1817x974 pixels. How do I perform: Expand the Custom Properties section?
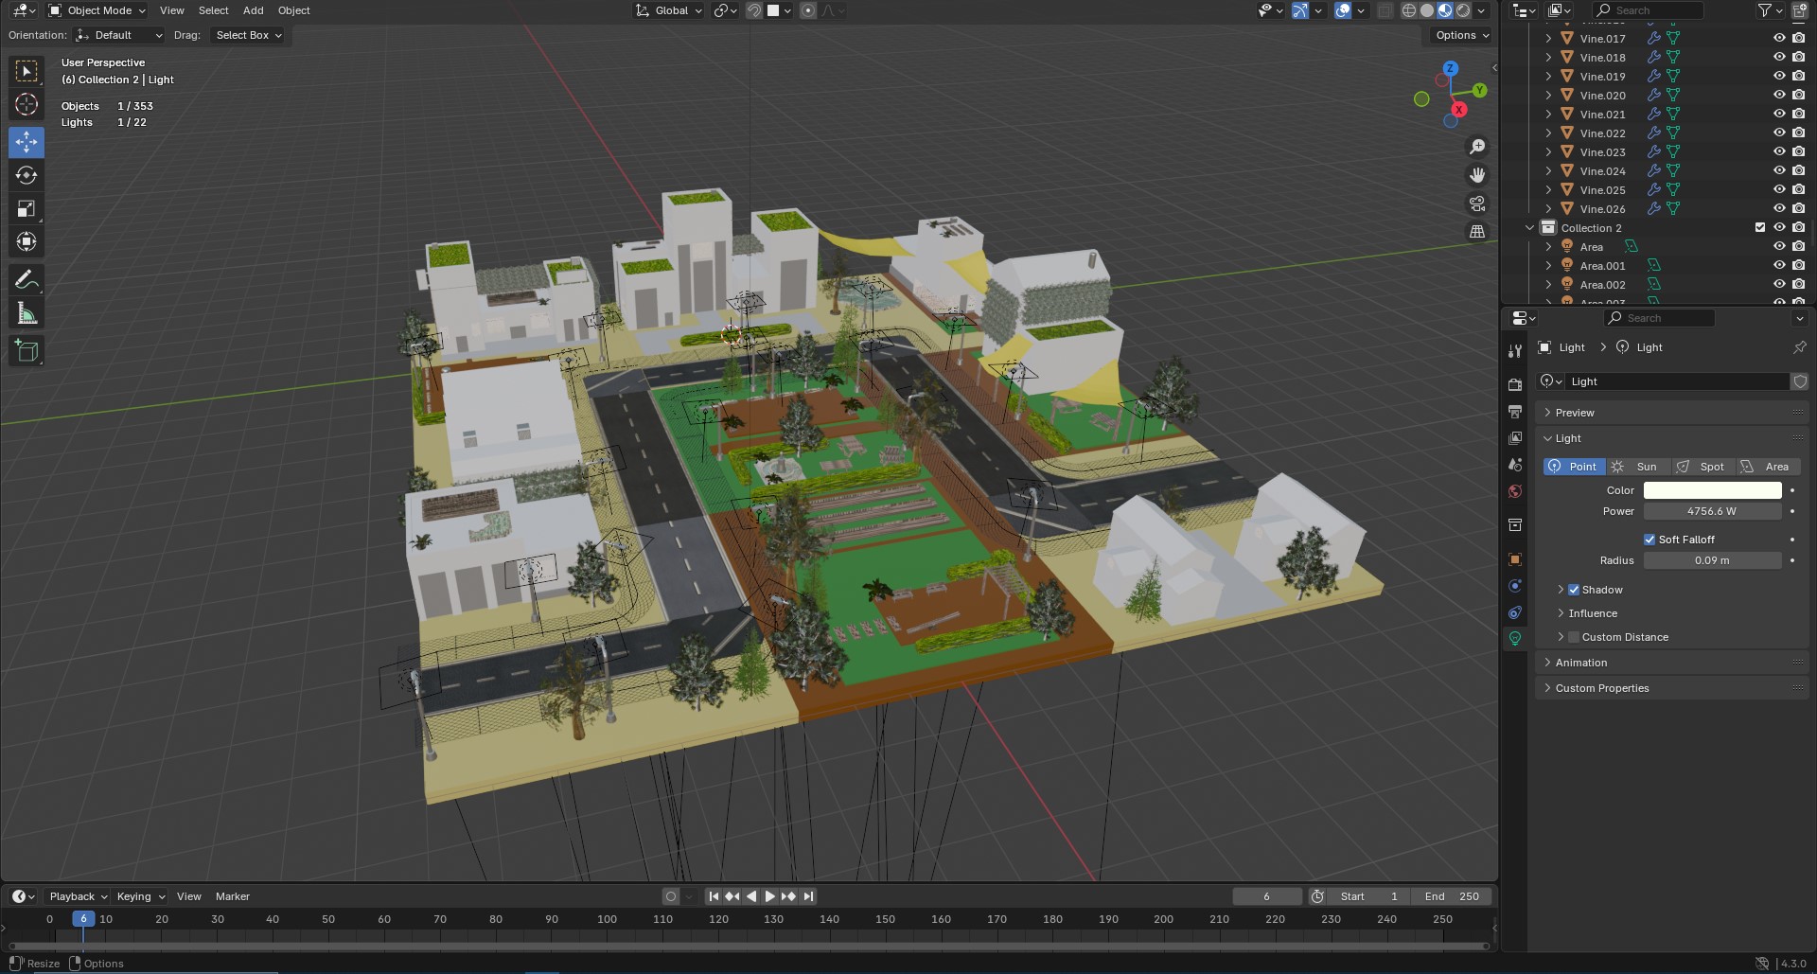pos(1601,688)
